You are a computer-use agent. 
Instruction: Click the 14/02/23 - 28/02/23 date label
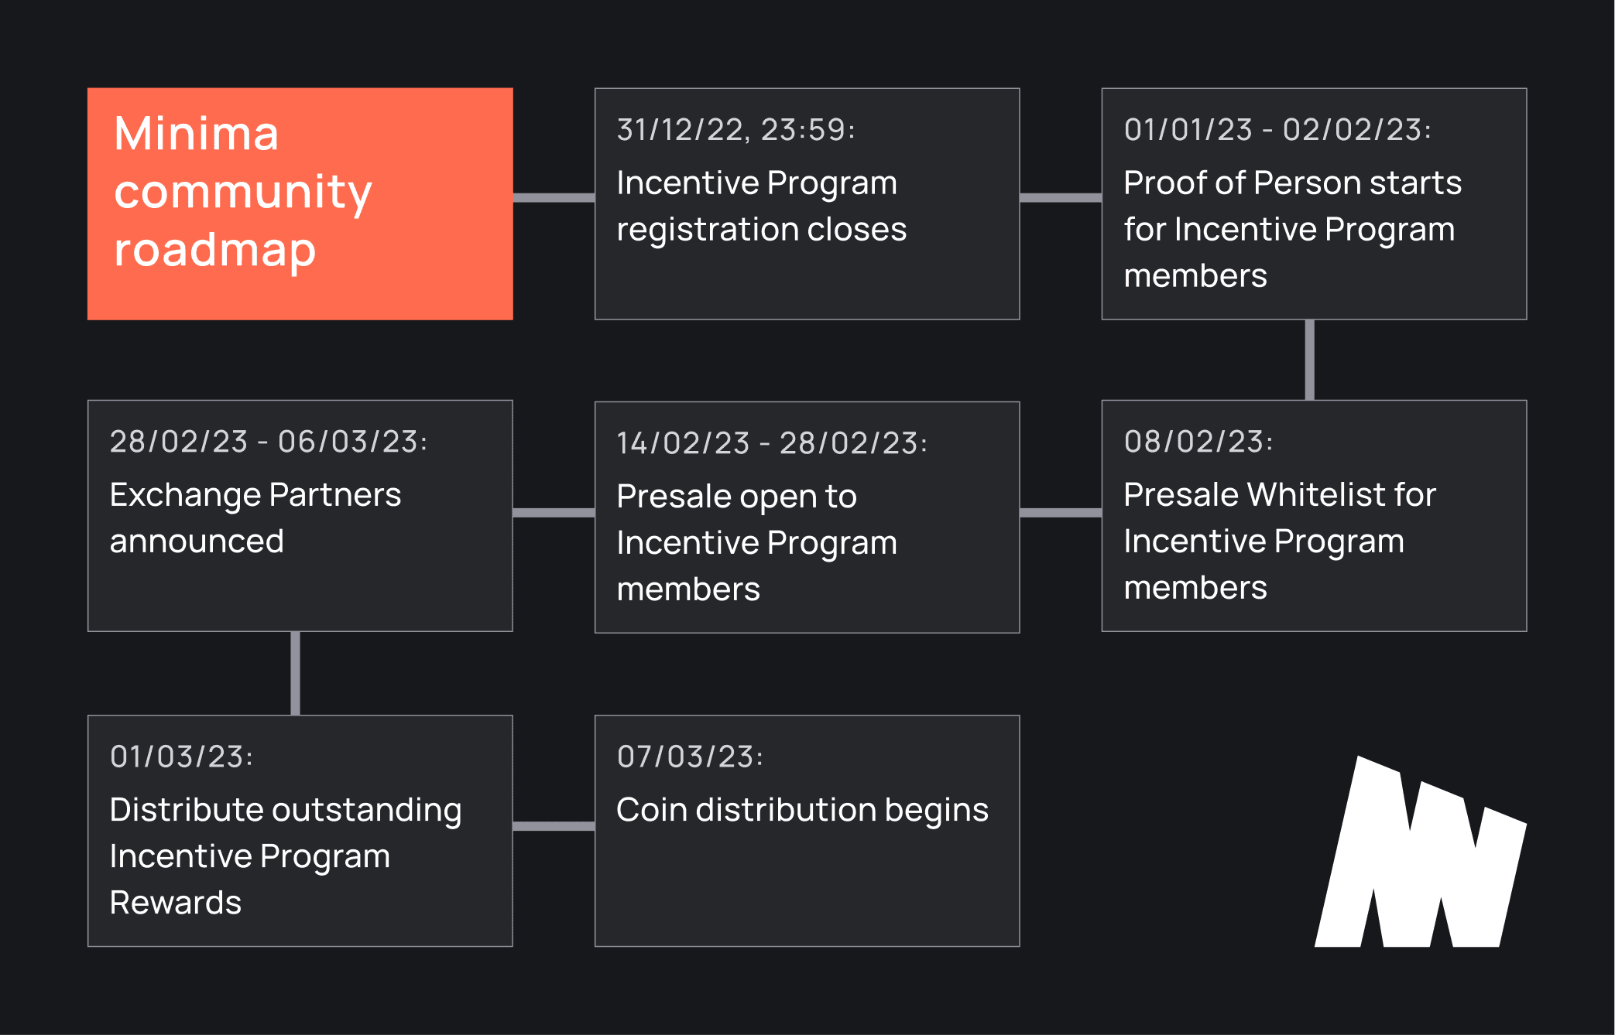coord(772,442)
